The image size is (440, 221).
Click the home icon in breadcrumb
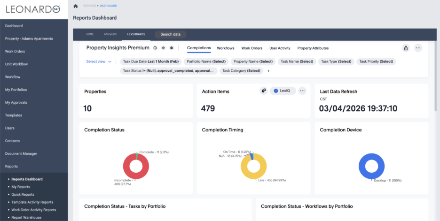[x=76, y=6]
